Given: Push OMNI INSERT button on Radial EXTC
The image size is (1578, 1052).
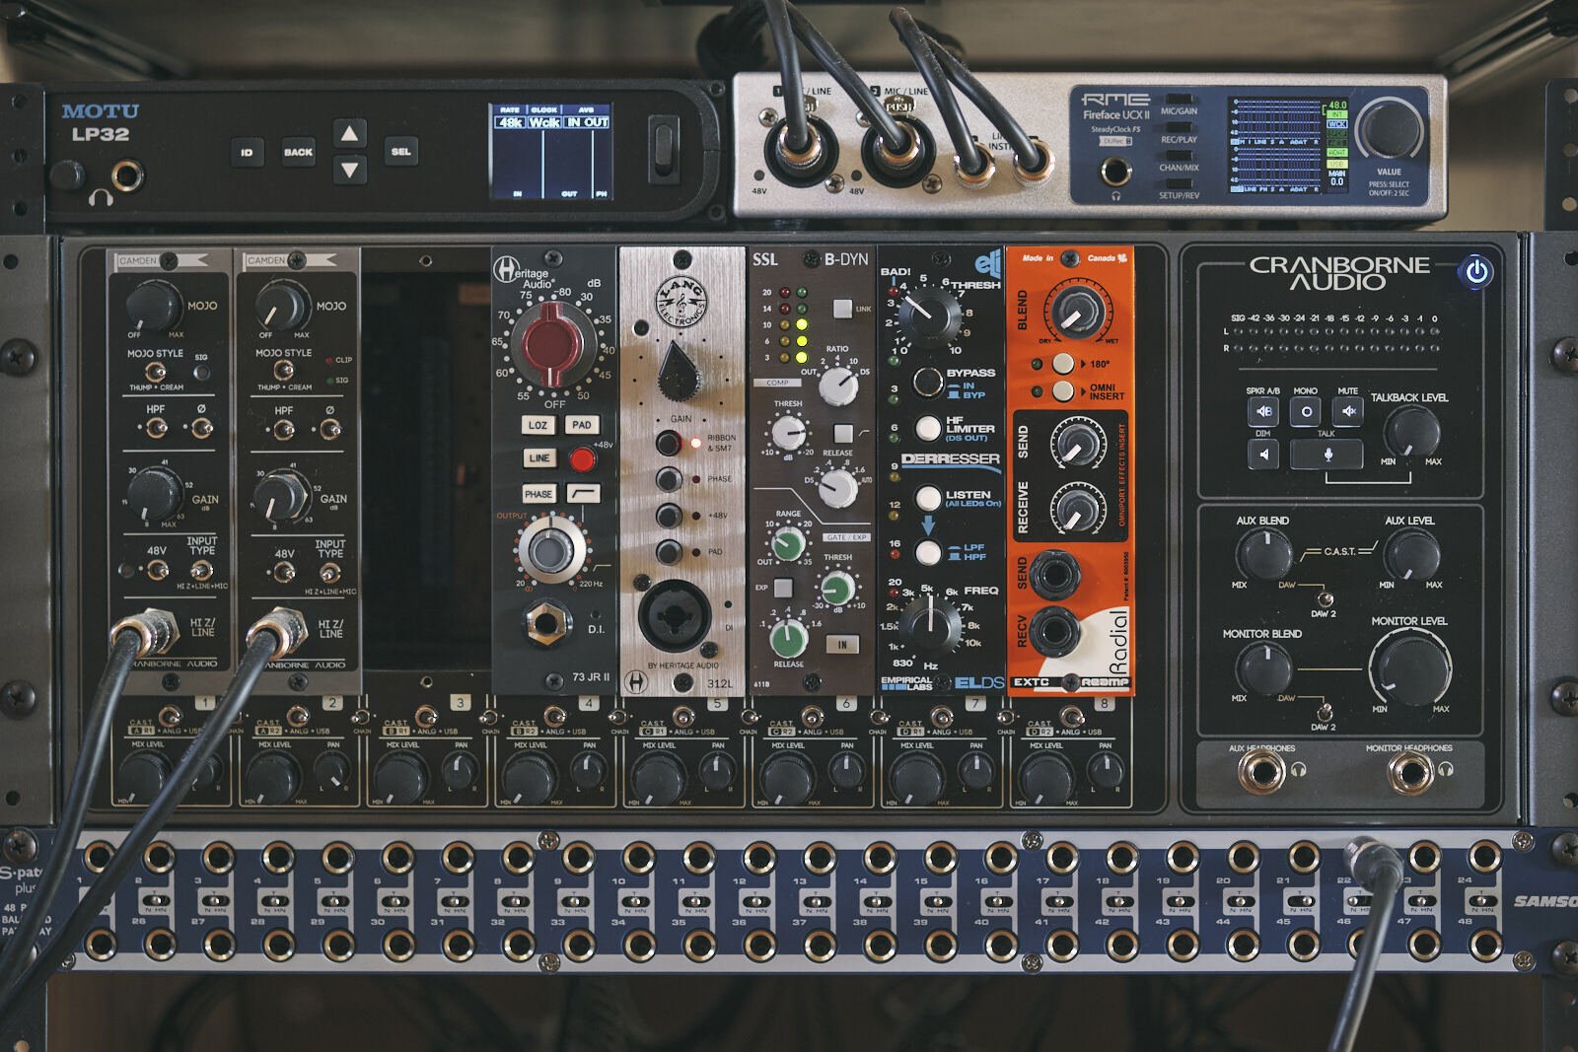Looking at the screenshot, I should pyautogui.click(x=1062, y=390).
